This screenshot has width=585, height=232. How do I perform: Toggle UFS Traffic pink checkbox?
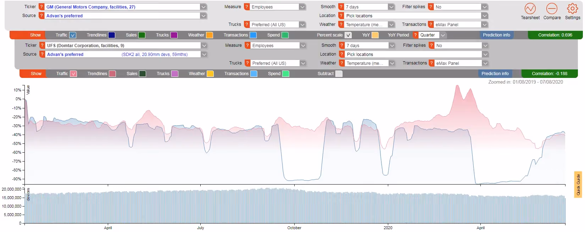click(73, 74)
